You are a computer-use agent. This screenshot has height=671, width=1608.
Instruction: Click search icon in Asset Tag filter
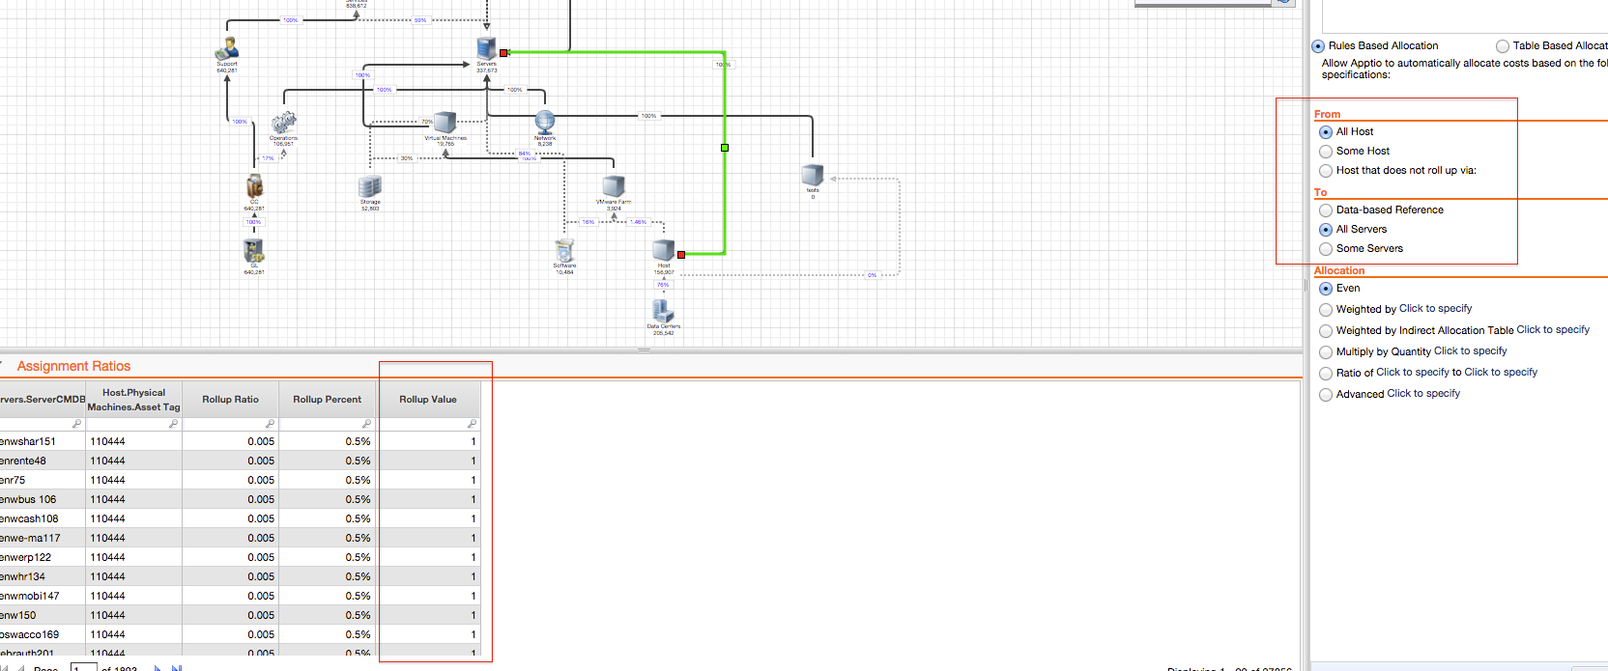coord(173,424)
